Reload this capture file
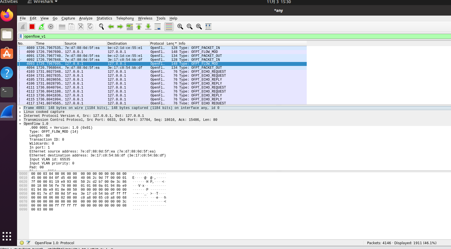Image resolution: width=451 pixels, height=249 pixels. (90, 27)
